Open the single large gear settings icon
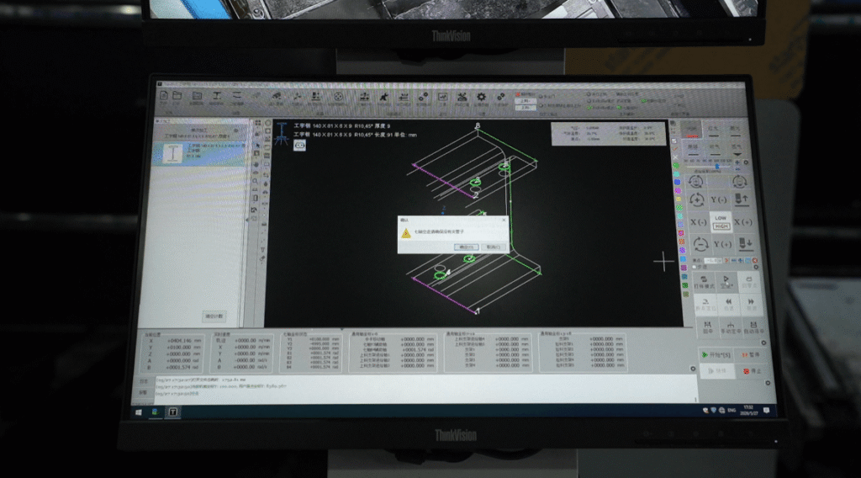Viewport: 861px width, 478px height. tap(481, 98)
